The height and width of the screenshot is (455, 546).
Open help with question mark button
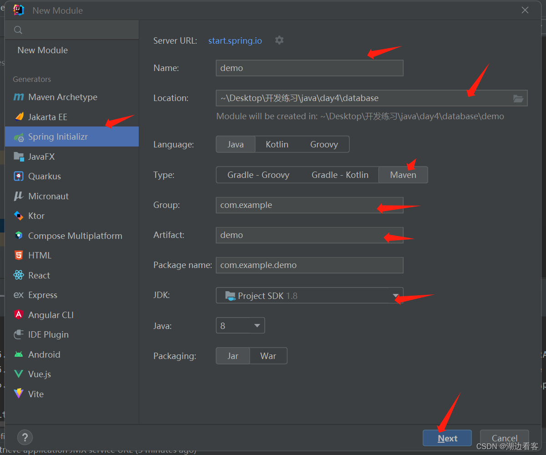[x=25, y=437]
